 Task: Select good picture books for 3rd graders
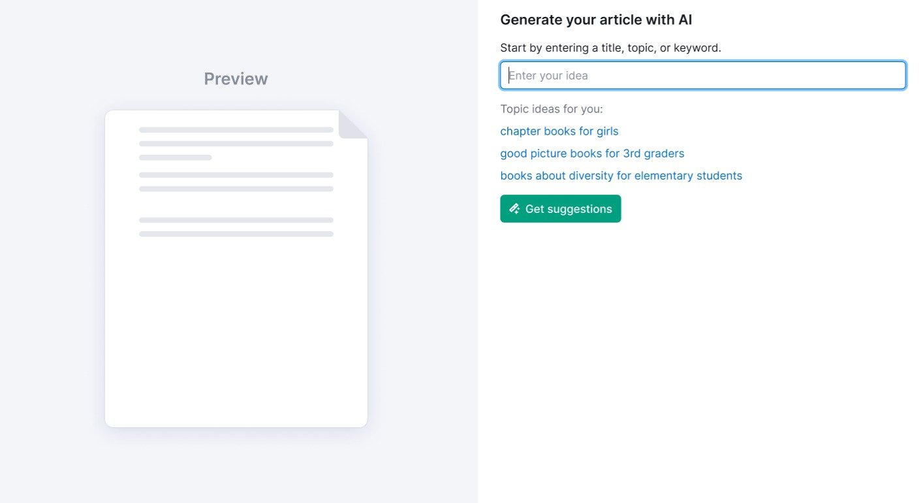592,153
